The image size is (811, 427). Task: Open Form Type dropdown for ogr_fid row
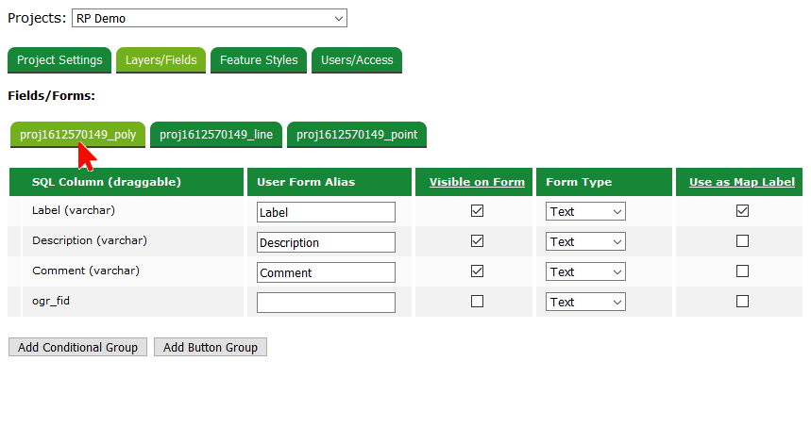[585, 303]
